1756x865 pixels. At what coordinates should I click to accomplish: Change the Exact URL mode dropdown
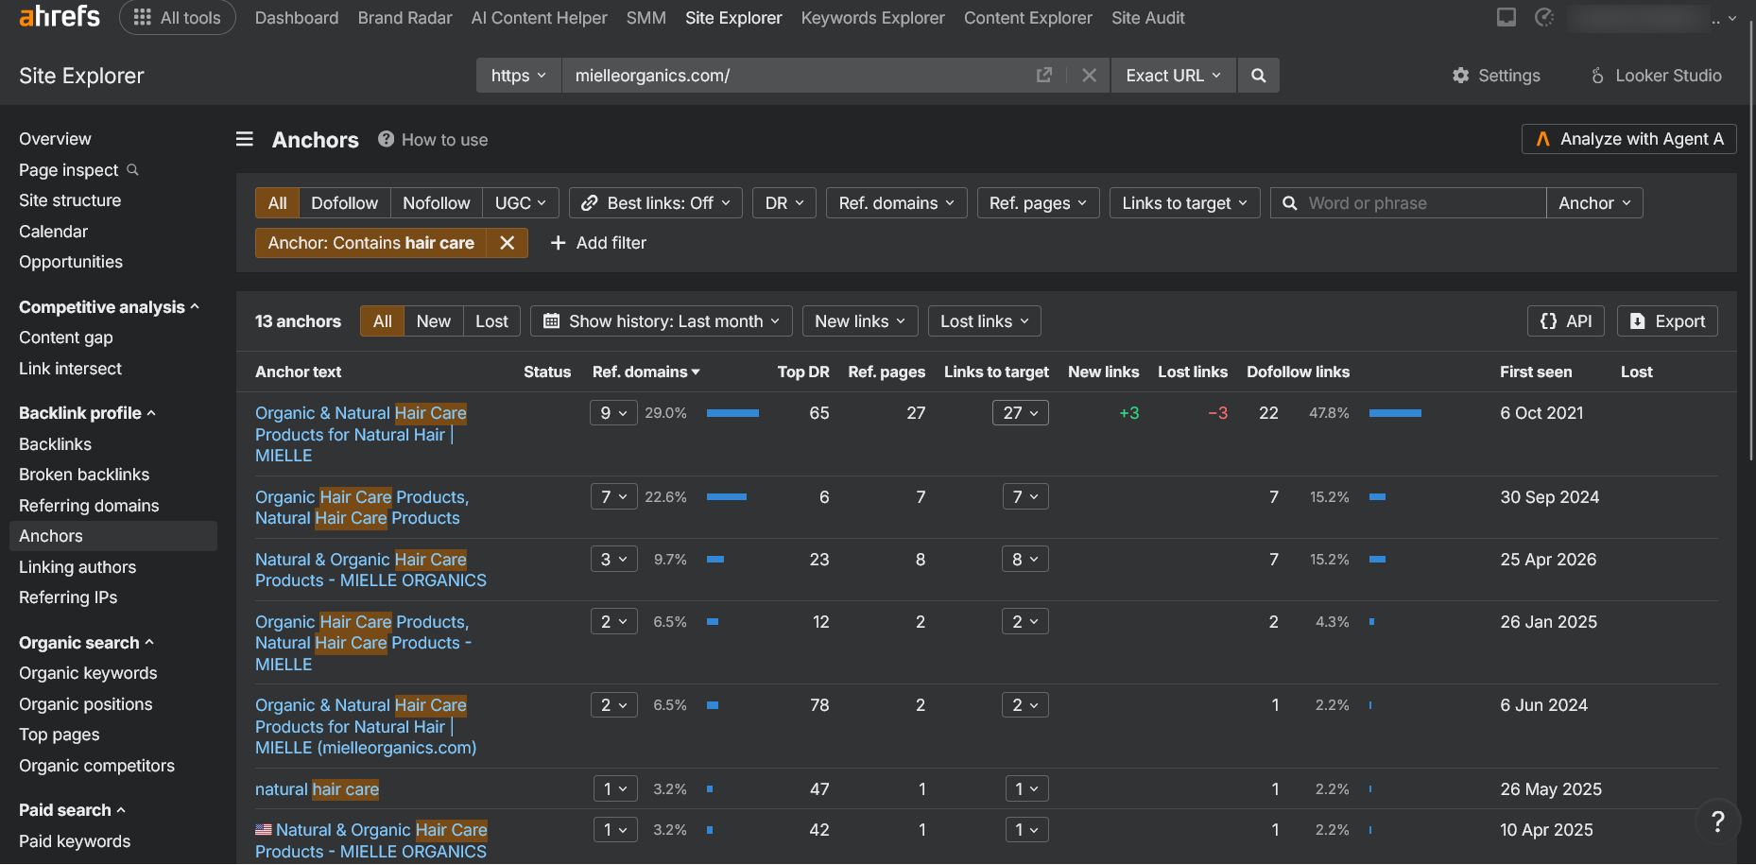point(1173,75)
